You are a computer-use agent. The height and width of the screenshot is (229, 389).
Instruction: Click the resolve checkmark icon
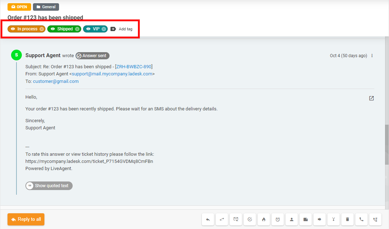pos(250,219)
